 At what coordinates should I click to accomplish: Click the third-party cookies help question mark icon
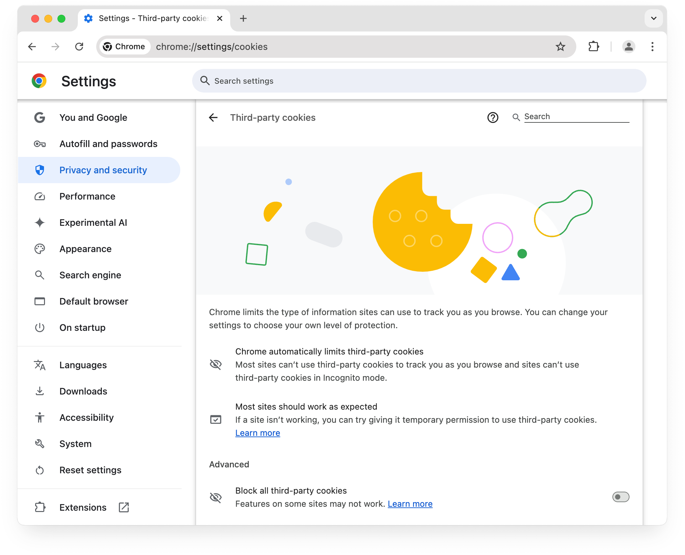pyautogui.click(x=492, y=117)
